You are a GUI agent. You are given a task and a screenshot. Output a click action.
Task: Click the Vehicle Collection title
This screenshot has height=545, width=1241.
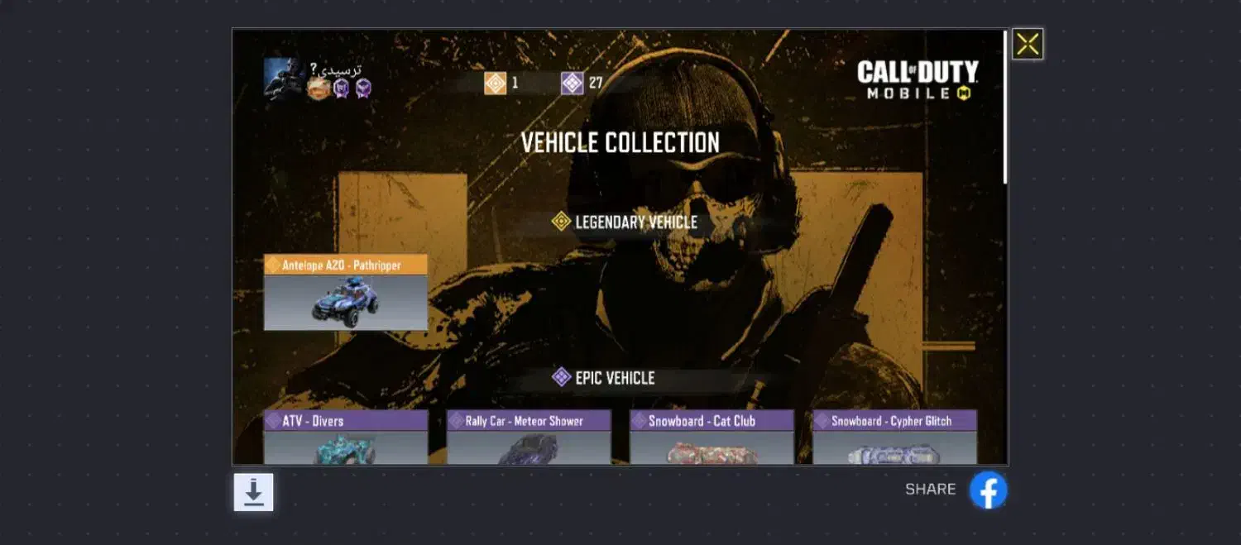point(620,142)
